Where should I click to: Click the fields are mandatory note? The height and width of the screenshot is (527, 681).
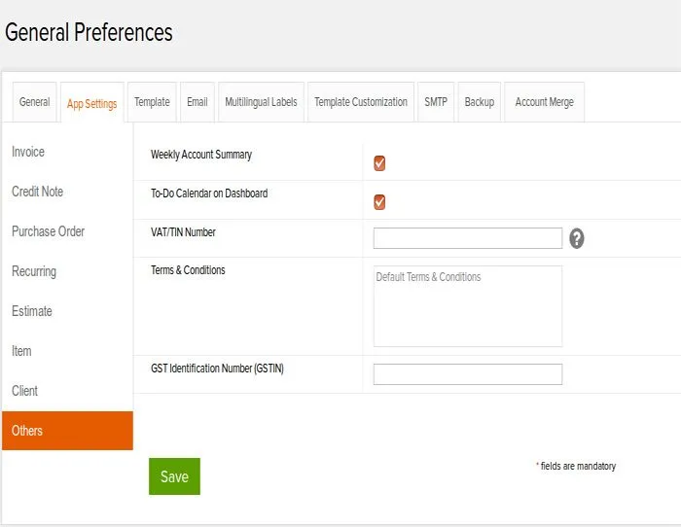tap(576, 466)
